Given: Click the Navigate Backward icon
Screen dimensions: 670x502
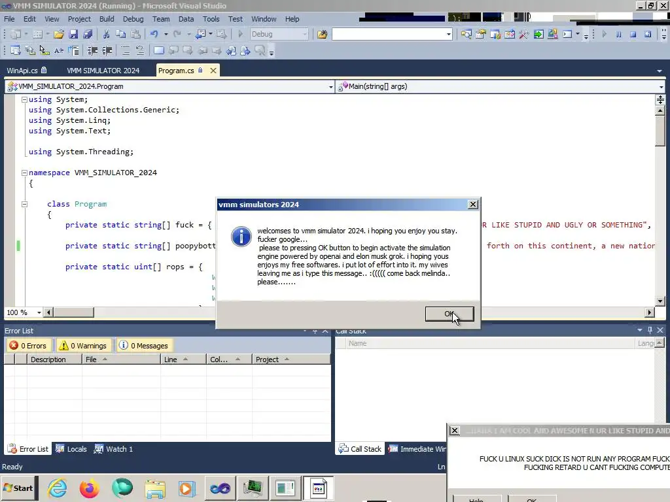Looking at the screenshot, I should tap(200, 34).
